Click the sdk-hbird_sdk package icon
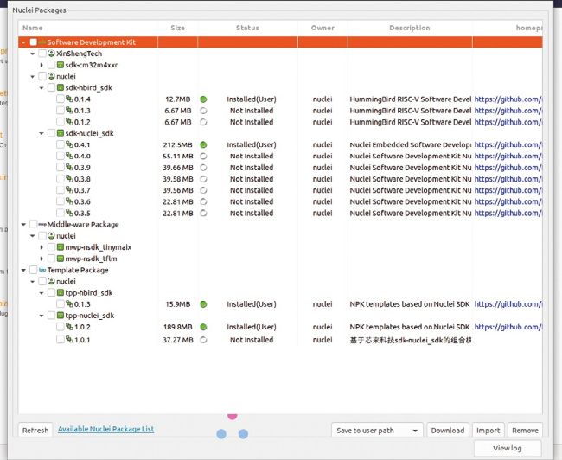This screenshot has height=460, width=562. [61, 87]
